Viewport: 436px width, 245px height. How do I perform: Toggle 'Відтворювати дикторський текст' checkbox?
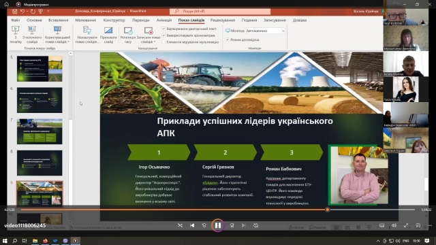pyautogui.click(x=163, y=29)
